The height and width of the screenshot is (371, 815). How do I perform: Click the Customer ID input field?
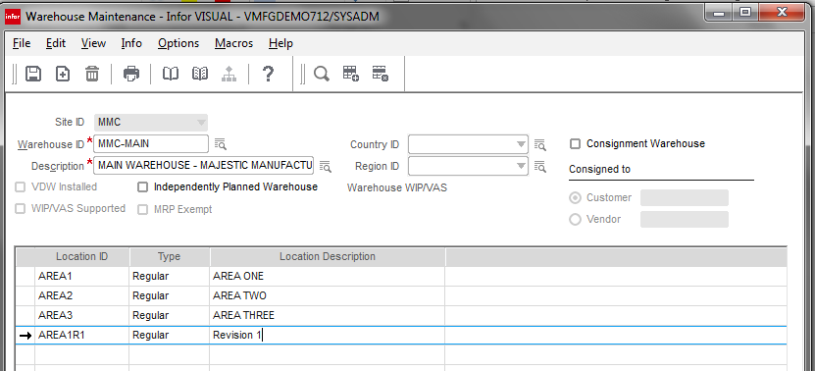[x=684, y=197]
